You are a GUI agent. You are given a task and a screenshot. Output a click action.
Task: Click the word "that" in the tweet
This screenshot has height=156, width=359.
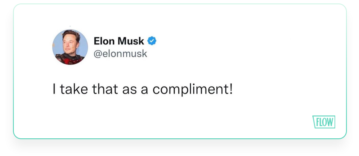pos(105,89)
